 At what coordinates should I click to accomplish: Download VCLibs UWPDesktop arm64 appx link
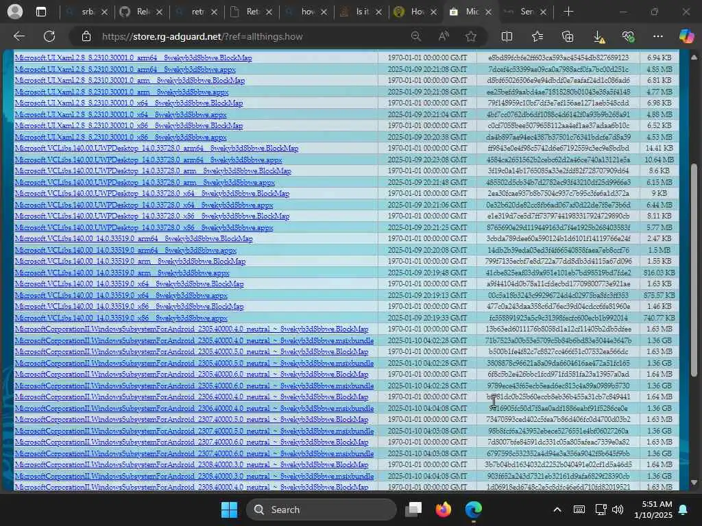[149, 160]
